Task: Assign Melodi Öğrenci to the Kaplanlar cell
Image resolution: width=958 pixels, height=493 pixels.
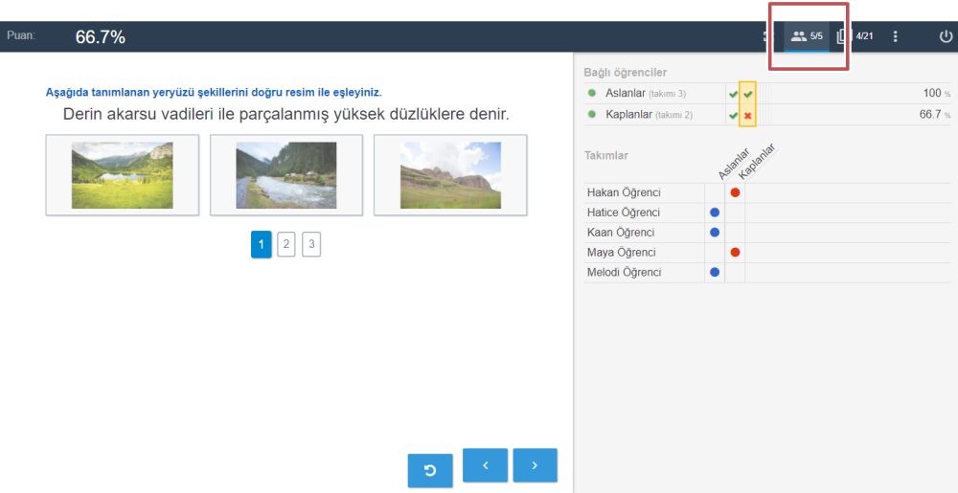Action: 735,272
